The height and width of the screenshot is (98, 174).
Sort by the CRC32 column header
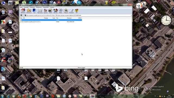[x=80, y=18]
